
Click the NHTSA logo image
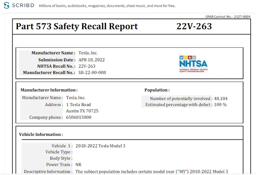click(x=193, y=64)
